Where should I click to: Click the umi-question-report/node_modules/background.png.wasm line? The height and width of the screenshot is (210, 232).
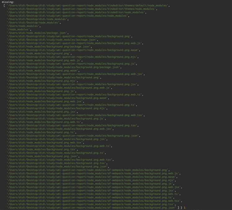click(73, 50)
